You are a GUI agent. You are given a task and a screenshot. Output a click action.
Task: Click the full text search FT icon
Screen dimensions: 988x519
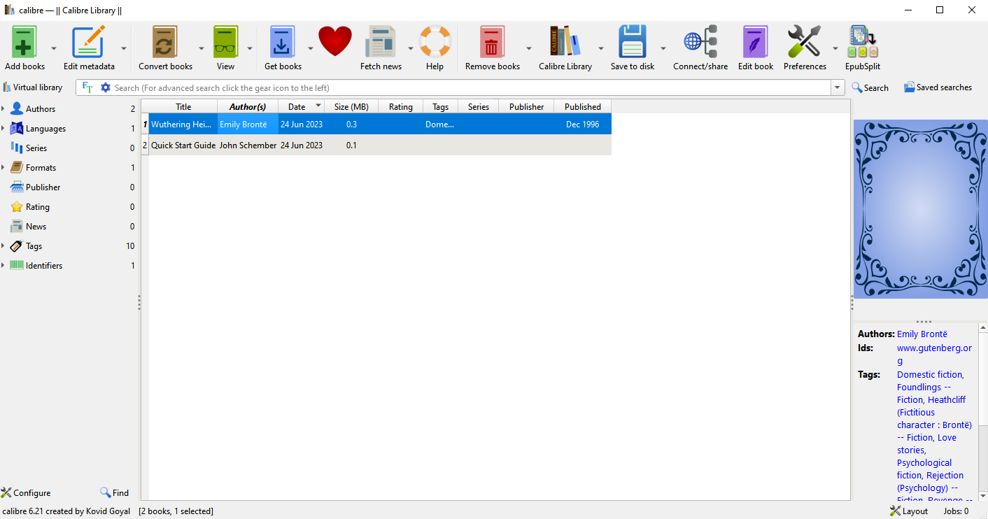coord(87,87)
